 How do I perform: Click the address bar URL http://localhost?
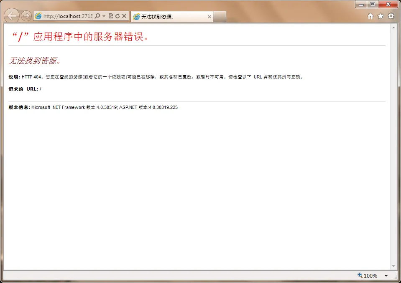point(68,16)
